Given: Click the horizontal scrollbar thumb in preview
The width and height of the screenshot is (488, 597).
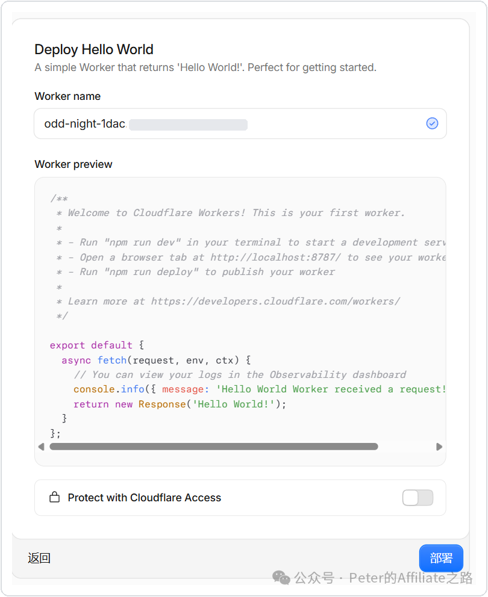Looking at the screenshot, I should 213,447.
